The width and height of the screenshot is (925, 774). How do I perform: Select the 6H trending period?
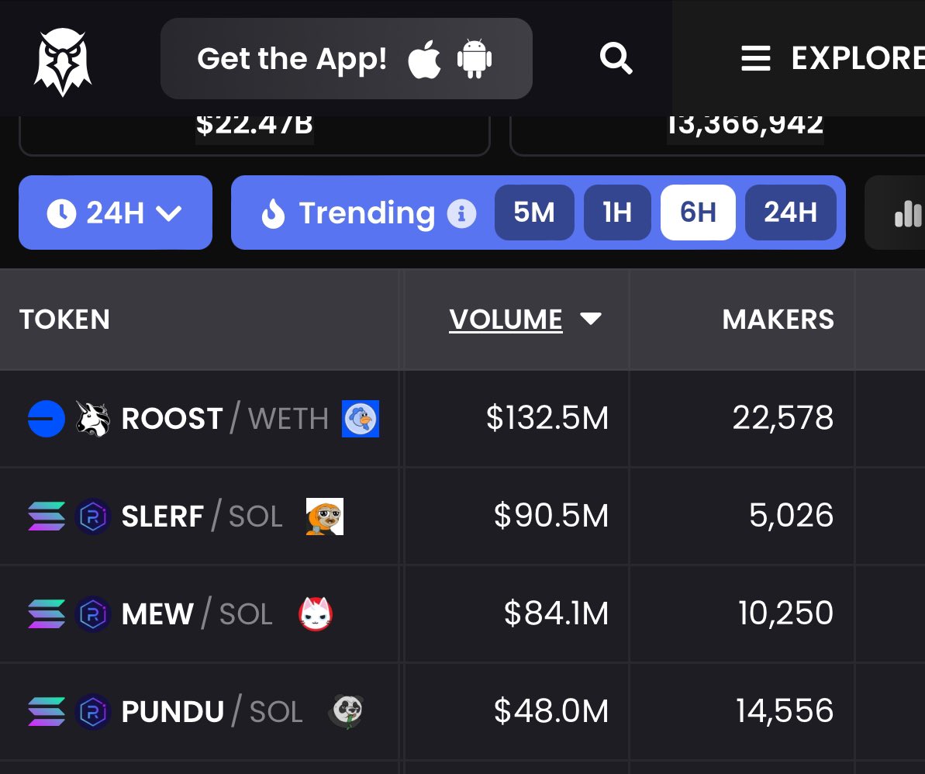698,213
